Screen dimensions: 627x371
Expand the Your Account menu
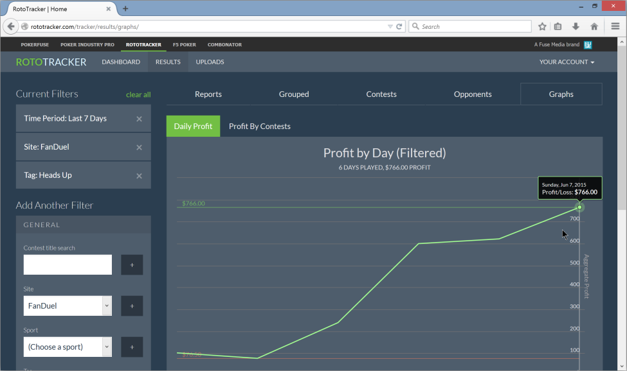[567, 62]
